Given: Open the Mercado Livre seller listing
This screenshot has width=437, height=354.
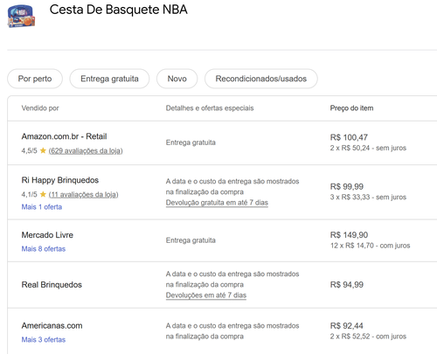Looking at the screenshot, I should click(47, 235).
